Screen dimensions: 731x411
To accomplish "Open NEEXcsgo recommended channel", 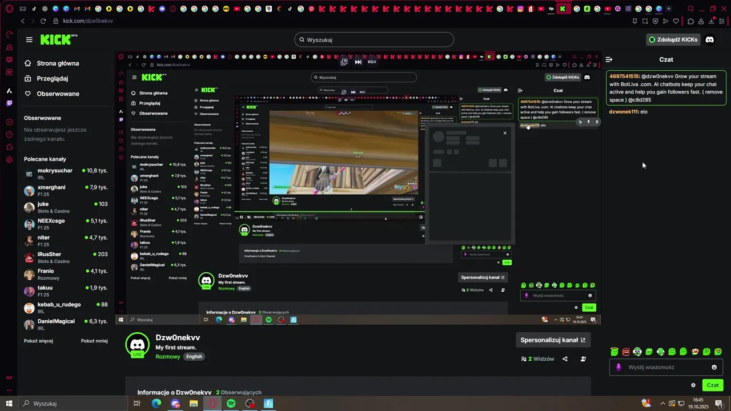I will click(x=66, y=224).
